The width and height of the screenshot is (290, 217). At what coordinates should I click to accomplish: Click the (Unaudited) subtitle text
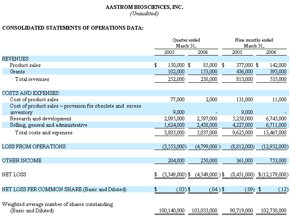144,14
